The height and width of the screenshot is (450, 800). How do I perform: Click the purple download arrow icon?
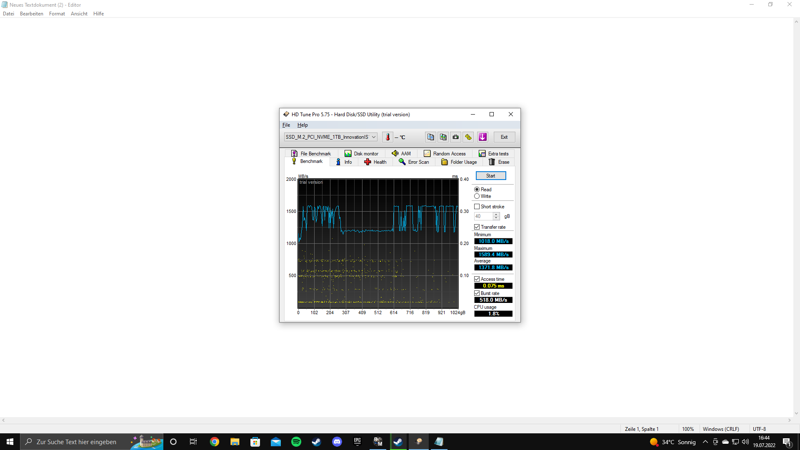click(x=482, y=137)
